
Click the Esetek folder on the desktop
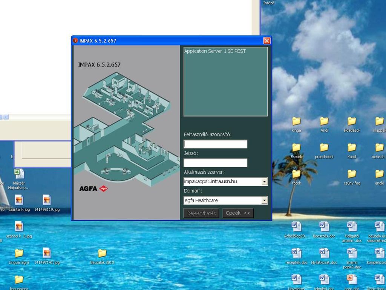tap(296, 148)
